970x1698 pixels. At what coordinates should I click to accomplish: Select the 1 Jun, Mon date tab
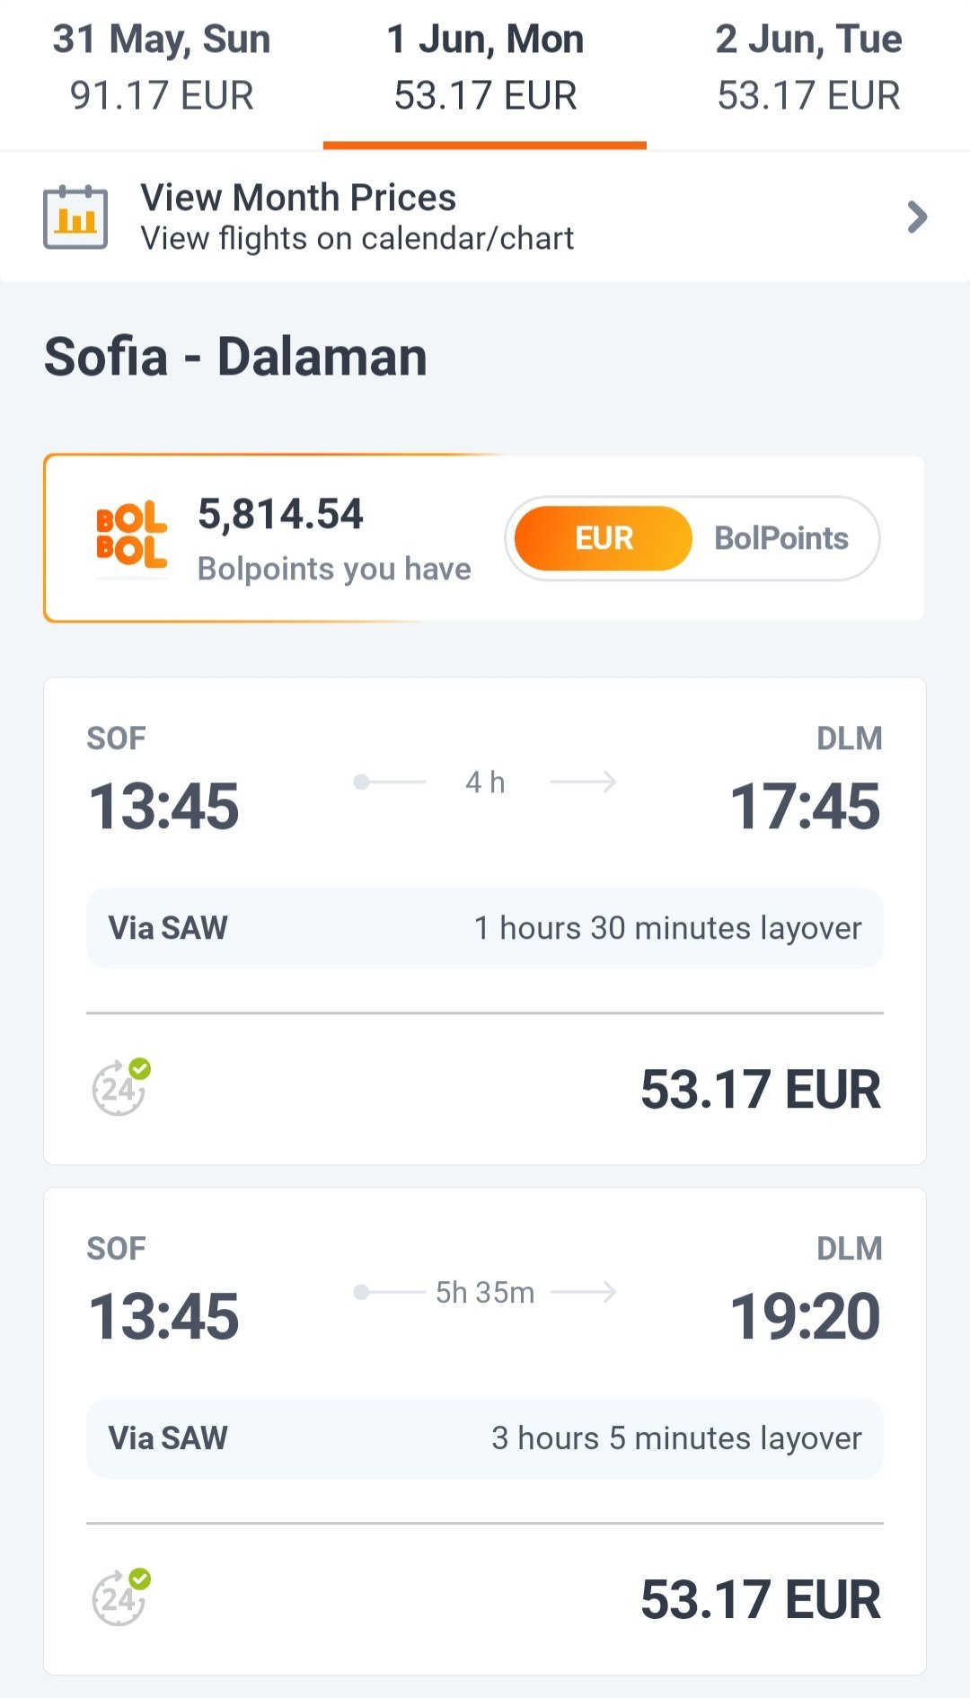(x=485, y=67)
